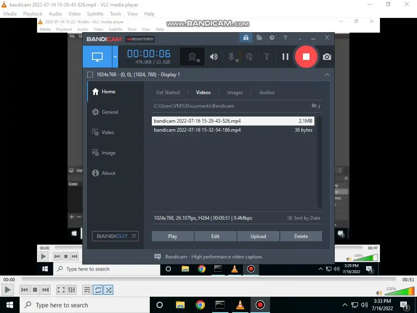
Task: Click outer VLC next track button
Action: 46,290
